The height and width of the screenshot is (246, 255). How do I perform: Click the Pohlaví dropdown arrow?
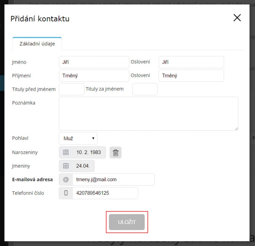[93, 138]
